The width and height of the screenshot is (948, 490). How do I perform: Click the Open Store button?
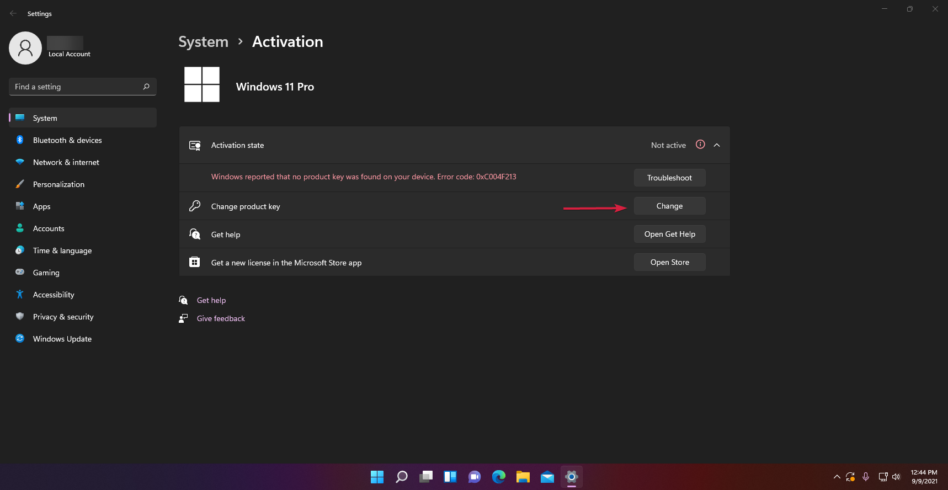pyautogui.click(x=669, y=262)
